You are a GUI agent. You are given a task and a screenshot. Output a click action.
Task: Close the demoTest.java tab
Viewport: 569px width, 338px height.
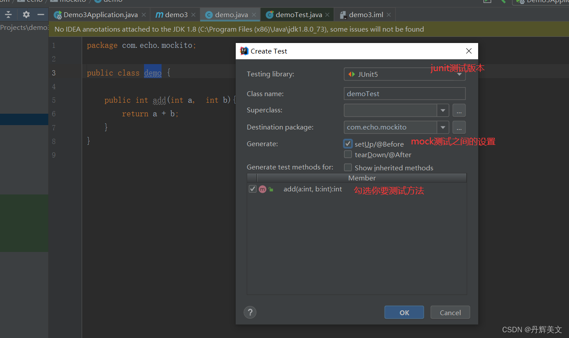click(x=328, y=15)
